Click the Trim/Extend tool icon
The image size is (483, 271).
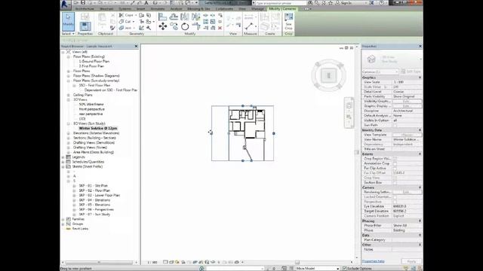click(x=196, y=26)
